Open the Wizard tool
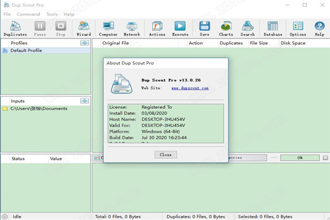This screenshot has height=220, width=330. tap(84, 28)
